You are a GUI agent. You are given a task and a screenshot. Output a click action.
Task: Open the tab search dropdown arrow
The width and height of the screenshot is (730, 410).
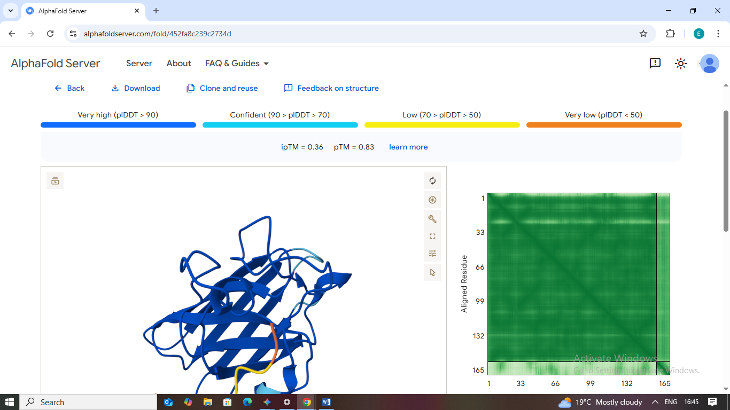click(x=11, y=11)
